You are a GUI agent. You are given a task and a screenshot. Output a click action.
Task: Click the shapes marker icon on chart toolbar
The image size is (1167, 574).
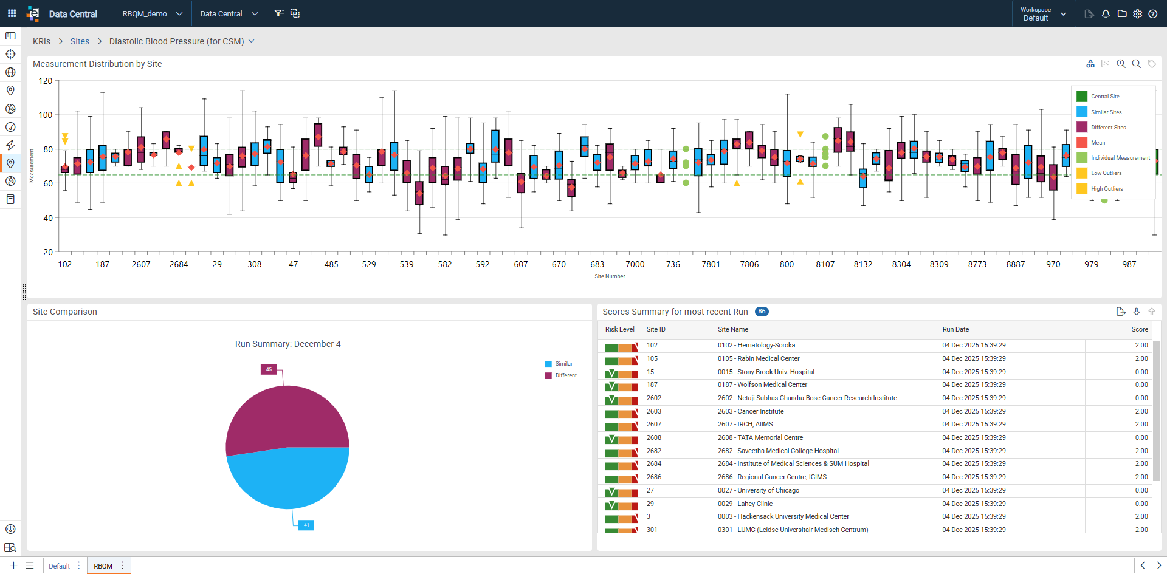(1090, 64)
